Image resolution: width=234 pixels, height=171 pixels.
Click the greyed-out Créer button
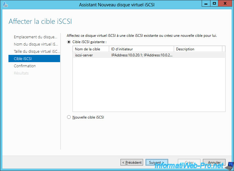pos(189,162)
